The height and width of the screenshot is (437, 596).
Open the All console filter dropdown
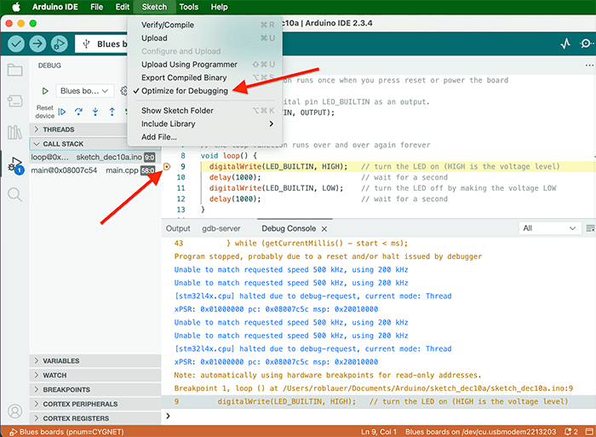pos(550,228)
